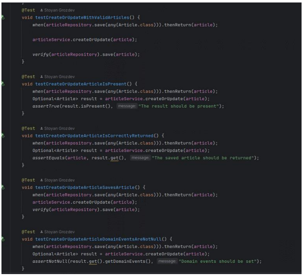
Task: Select the message: hint in assertNotNull
Action: [167, 261]
